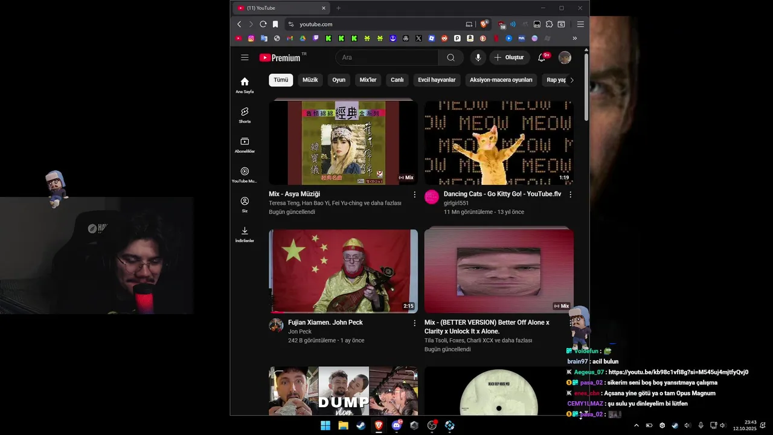Open the Siz page in sidebar
The height and width of the screenshot is (435, 773).
[245, 205]
